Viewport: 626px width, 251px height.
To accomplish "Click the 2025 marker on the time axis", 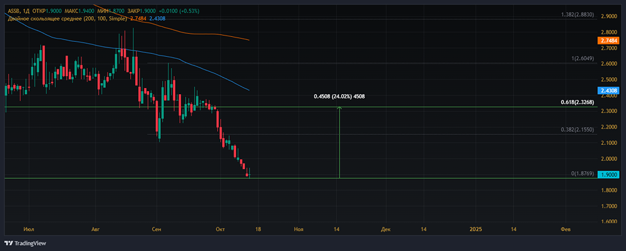I will tap(476, 229).
